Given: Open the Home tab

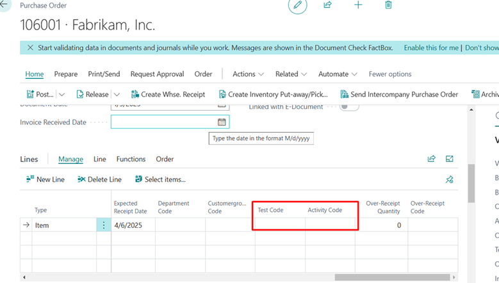Looking at the screenshot, I should (35, 74).
